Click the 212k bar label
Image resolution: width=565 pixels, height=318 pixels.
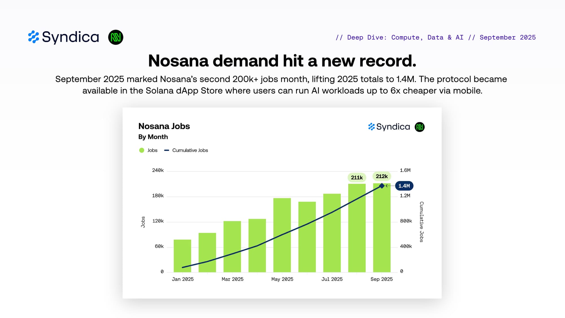coord(382,176)
